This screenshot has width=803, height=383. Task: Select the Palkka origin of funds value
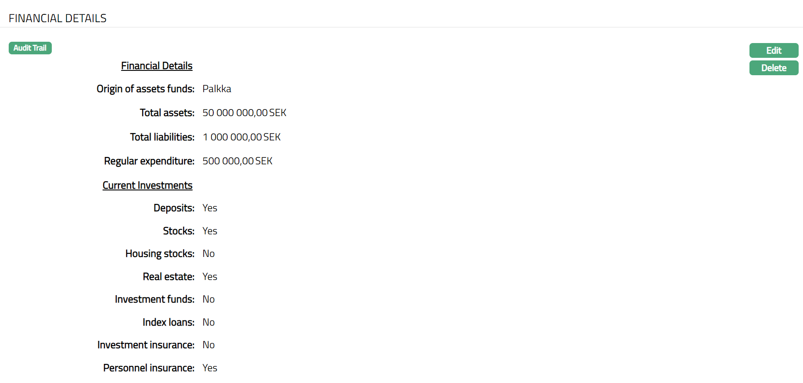coord(217,89)
